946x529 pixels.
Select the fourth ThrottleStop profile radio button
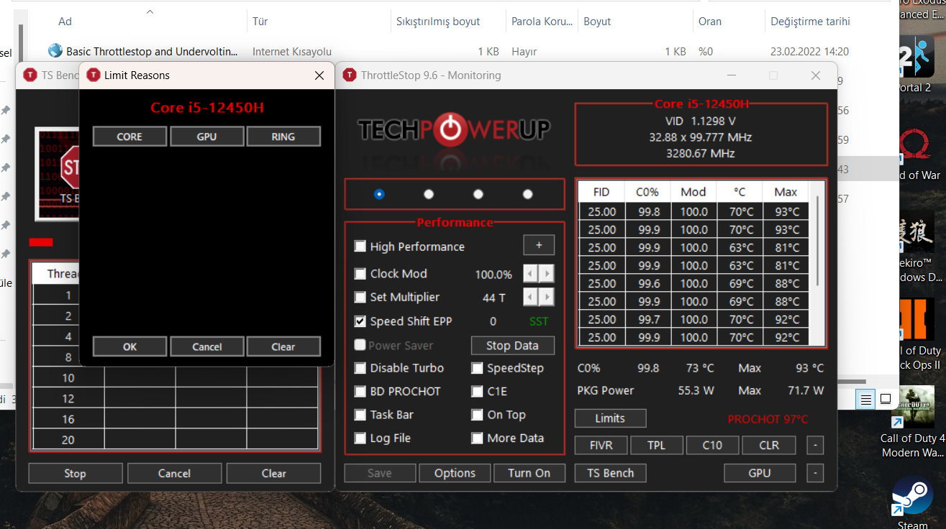527,194
